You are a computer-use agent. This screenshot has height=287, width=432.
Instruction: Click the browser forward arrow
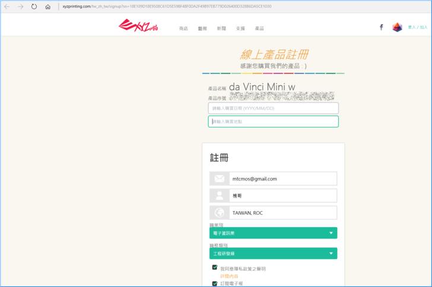(x=20, y=7)
